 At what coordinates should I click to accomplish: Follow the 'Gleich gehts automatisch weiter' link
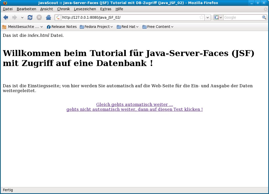pyautogui.click(x=134, y=104)
